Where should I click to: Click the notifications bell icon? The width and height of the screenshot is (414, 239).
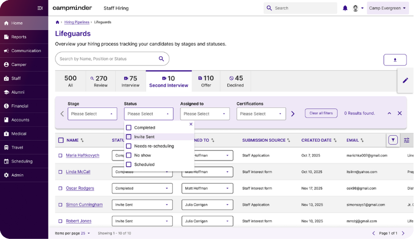pyautogui.click(x=345, y=8)
